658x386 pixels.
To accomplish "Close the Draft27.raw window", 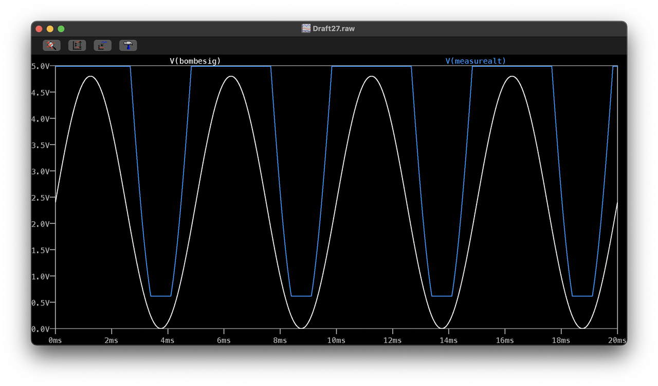I will tap(39, 29).
